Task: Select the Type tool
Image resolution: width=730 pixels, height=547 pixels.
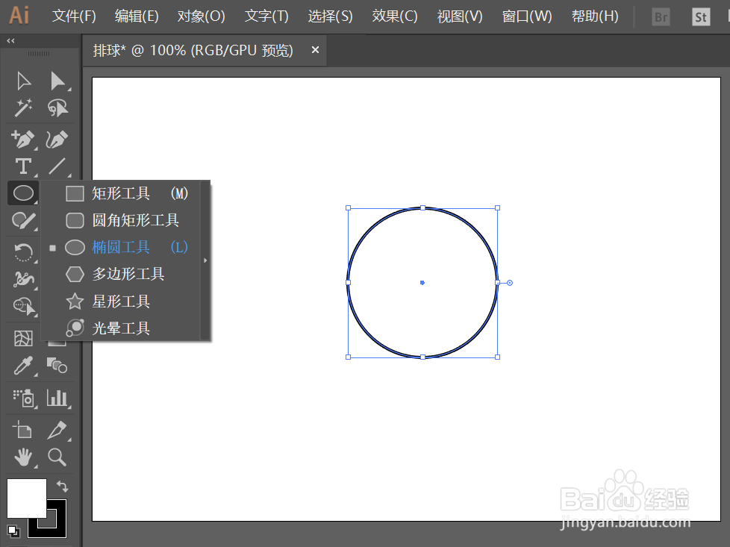Action: point(22,166)
